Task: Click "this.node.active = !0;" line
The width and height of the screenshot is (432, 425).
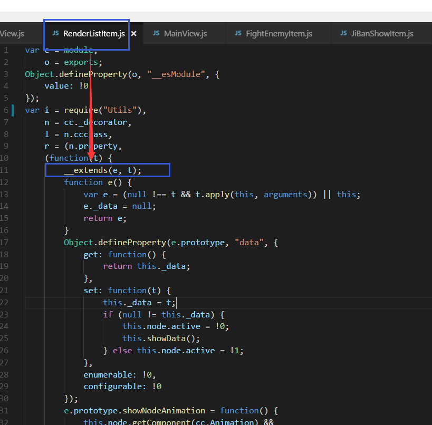Action: [176, 326]
